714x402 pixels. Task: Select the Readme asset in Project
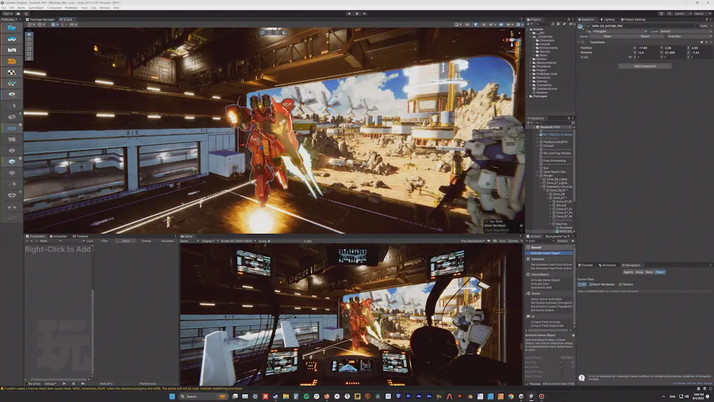[x=541, y=92]
